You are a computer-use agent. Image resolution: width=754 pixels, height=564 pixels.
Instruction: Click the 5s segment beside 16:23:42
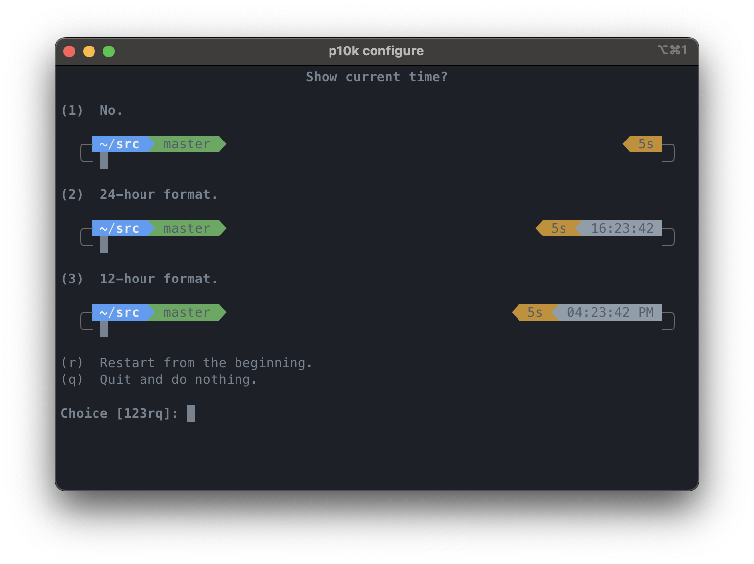(x=558, y=228)
